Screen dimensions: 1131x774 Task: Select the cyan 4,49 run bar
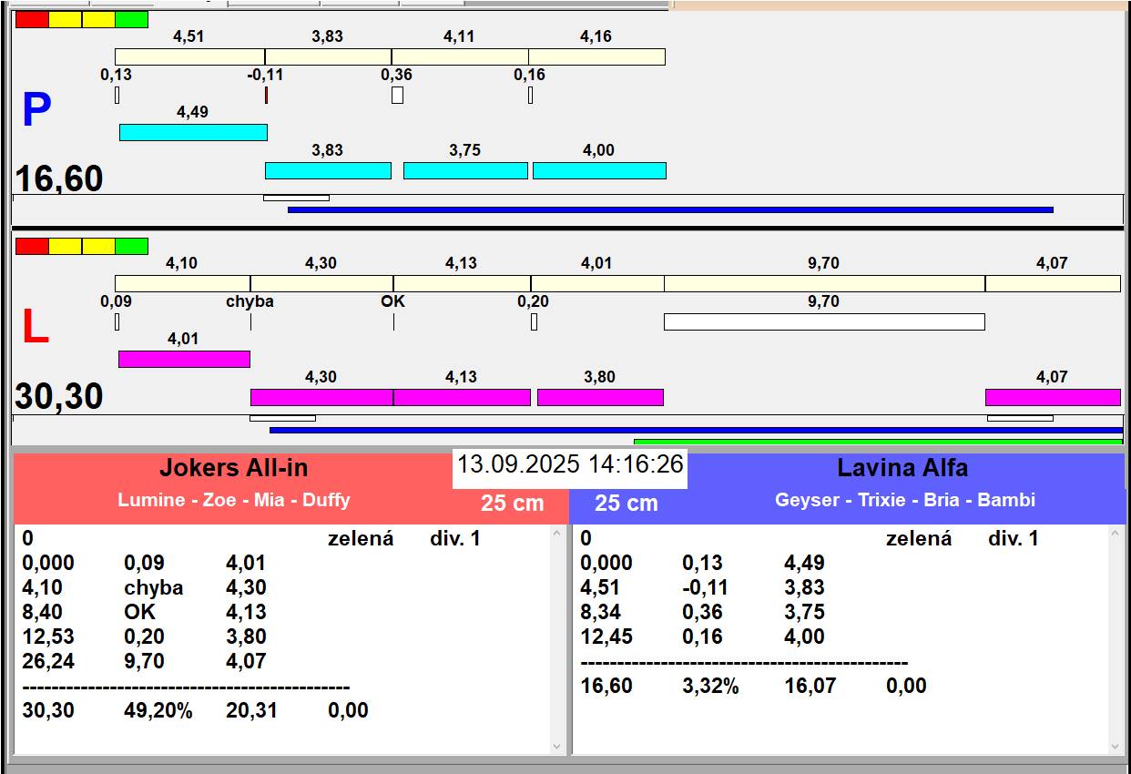click(193, 132)
